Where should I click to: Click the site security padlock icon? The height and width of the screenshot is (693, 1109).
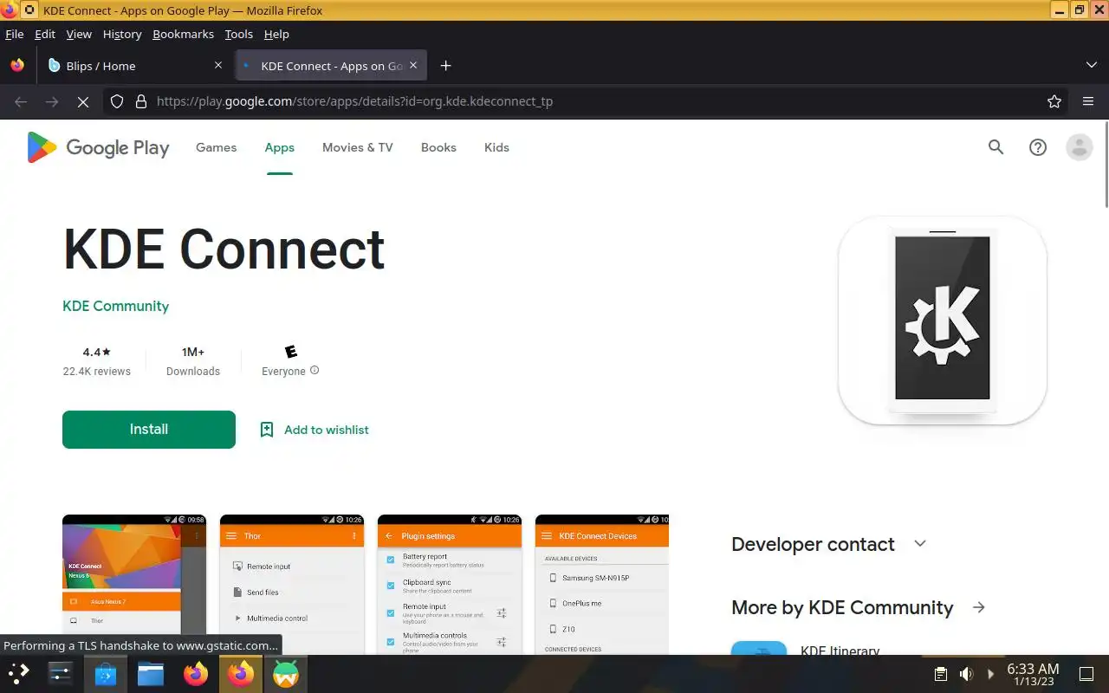[x=141, y=101]
